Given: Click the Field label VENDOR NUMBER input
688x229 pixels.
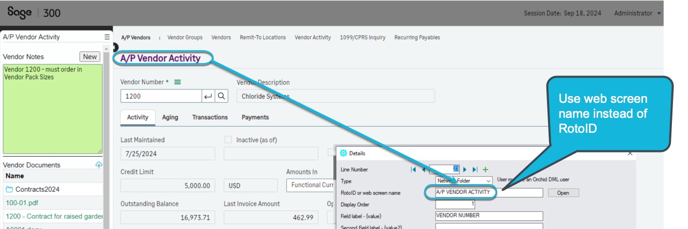Looking at the screenshot, I should [489, 216].
